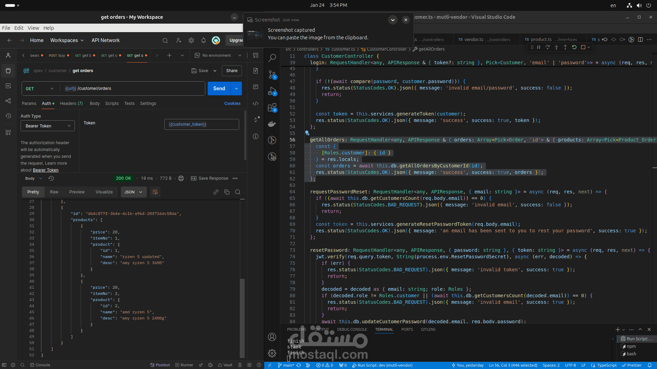Toggle split editor layout icon

tap(640, 40)
